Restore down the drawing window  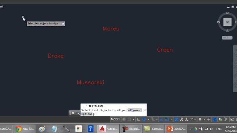(233, 7)
